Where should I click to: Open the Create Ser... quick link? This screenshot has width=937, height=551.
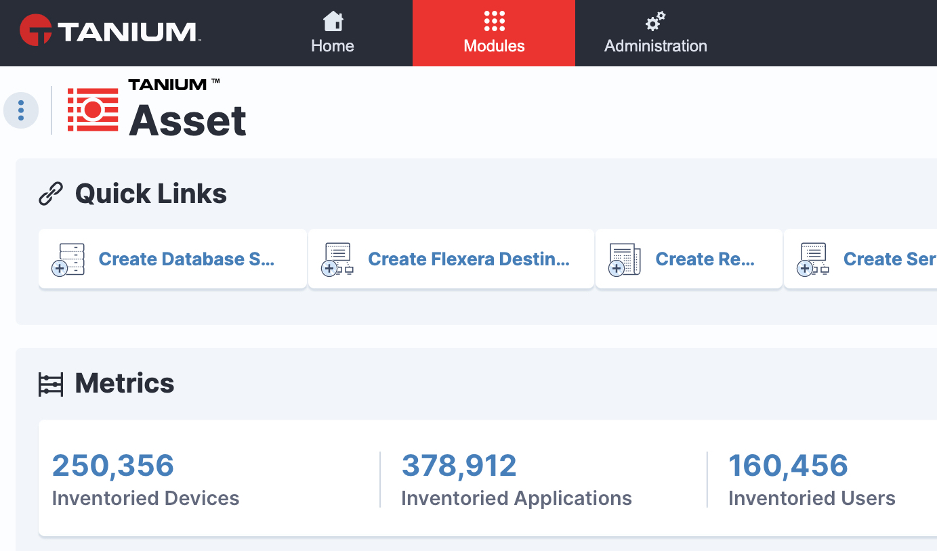coord(860,259)
